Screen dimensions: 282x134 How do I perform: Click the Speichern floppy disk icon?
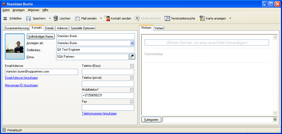coord(29,18)
